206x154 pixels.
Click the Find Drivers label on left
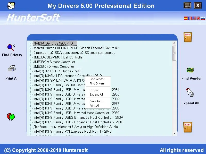tap(12, 55)
